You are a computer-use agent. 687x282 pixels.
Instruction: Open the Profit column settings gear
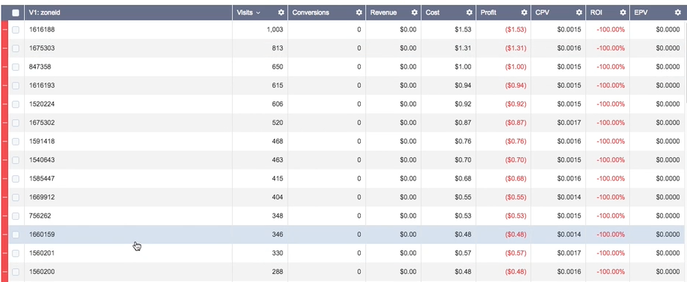tap(524, 12)
